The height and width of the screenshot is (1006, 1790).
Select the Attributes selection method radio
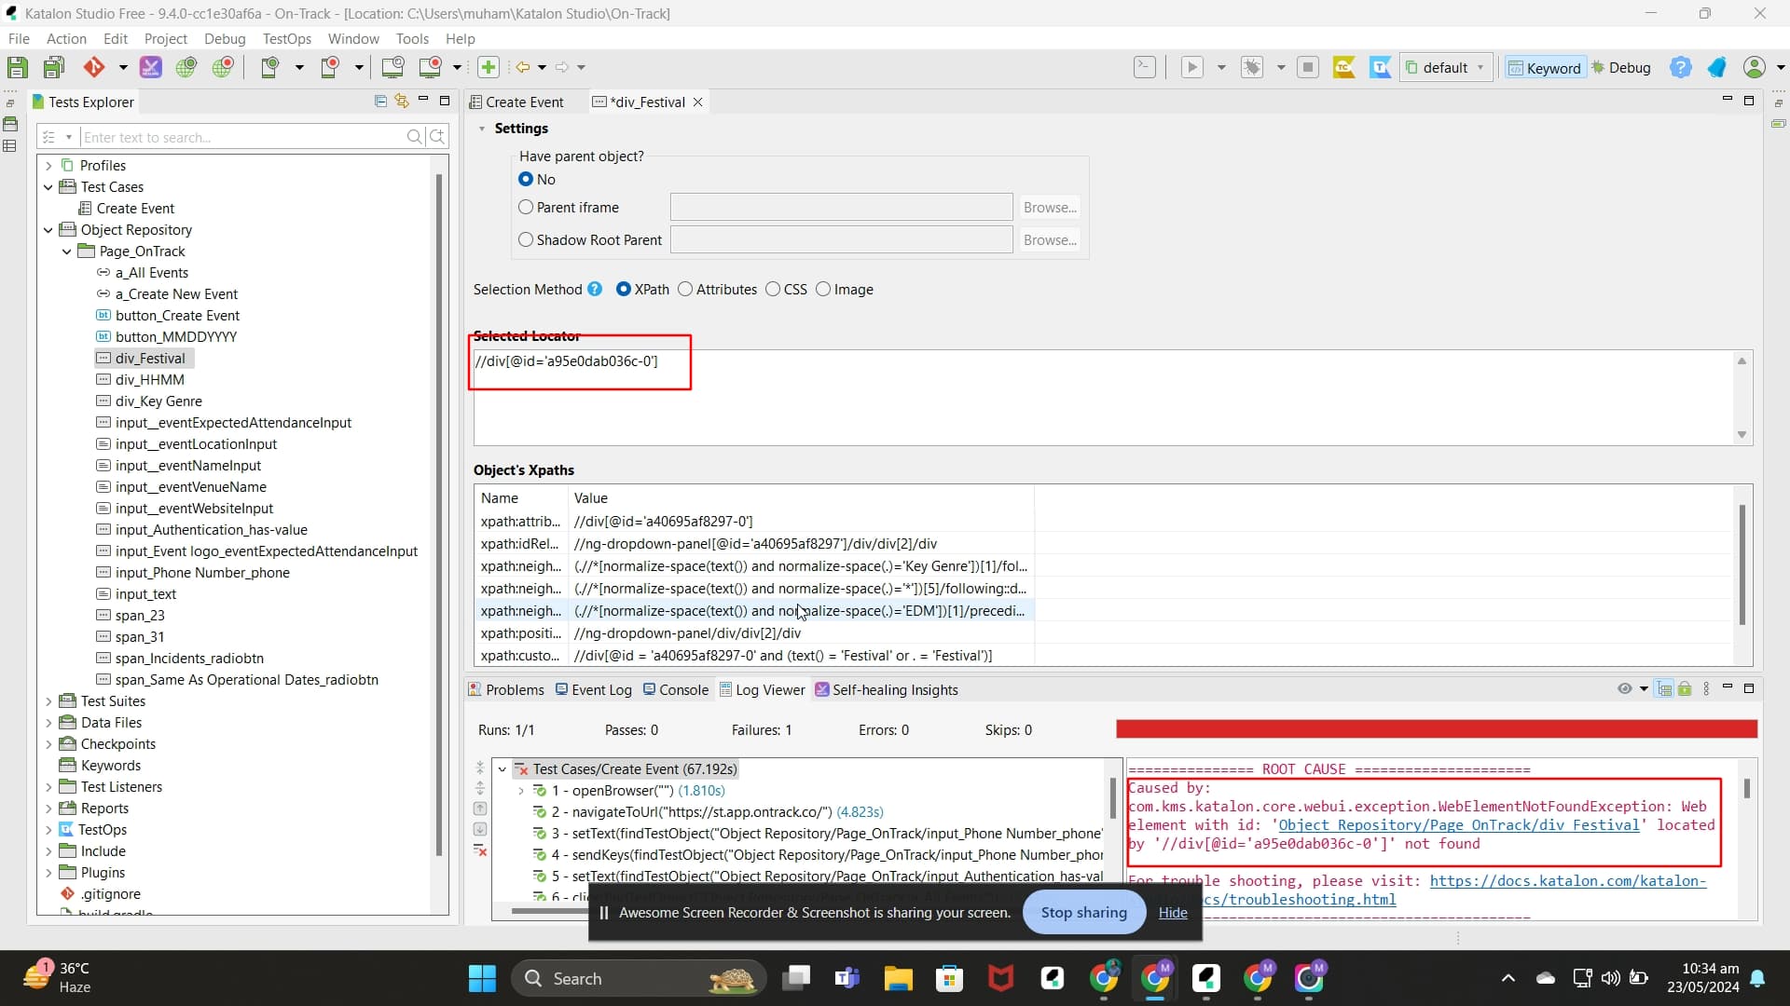click(685, 290)
